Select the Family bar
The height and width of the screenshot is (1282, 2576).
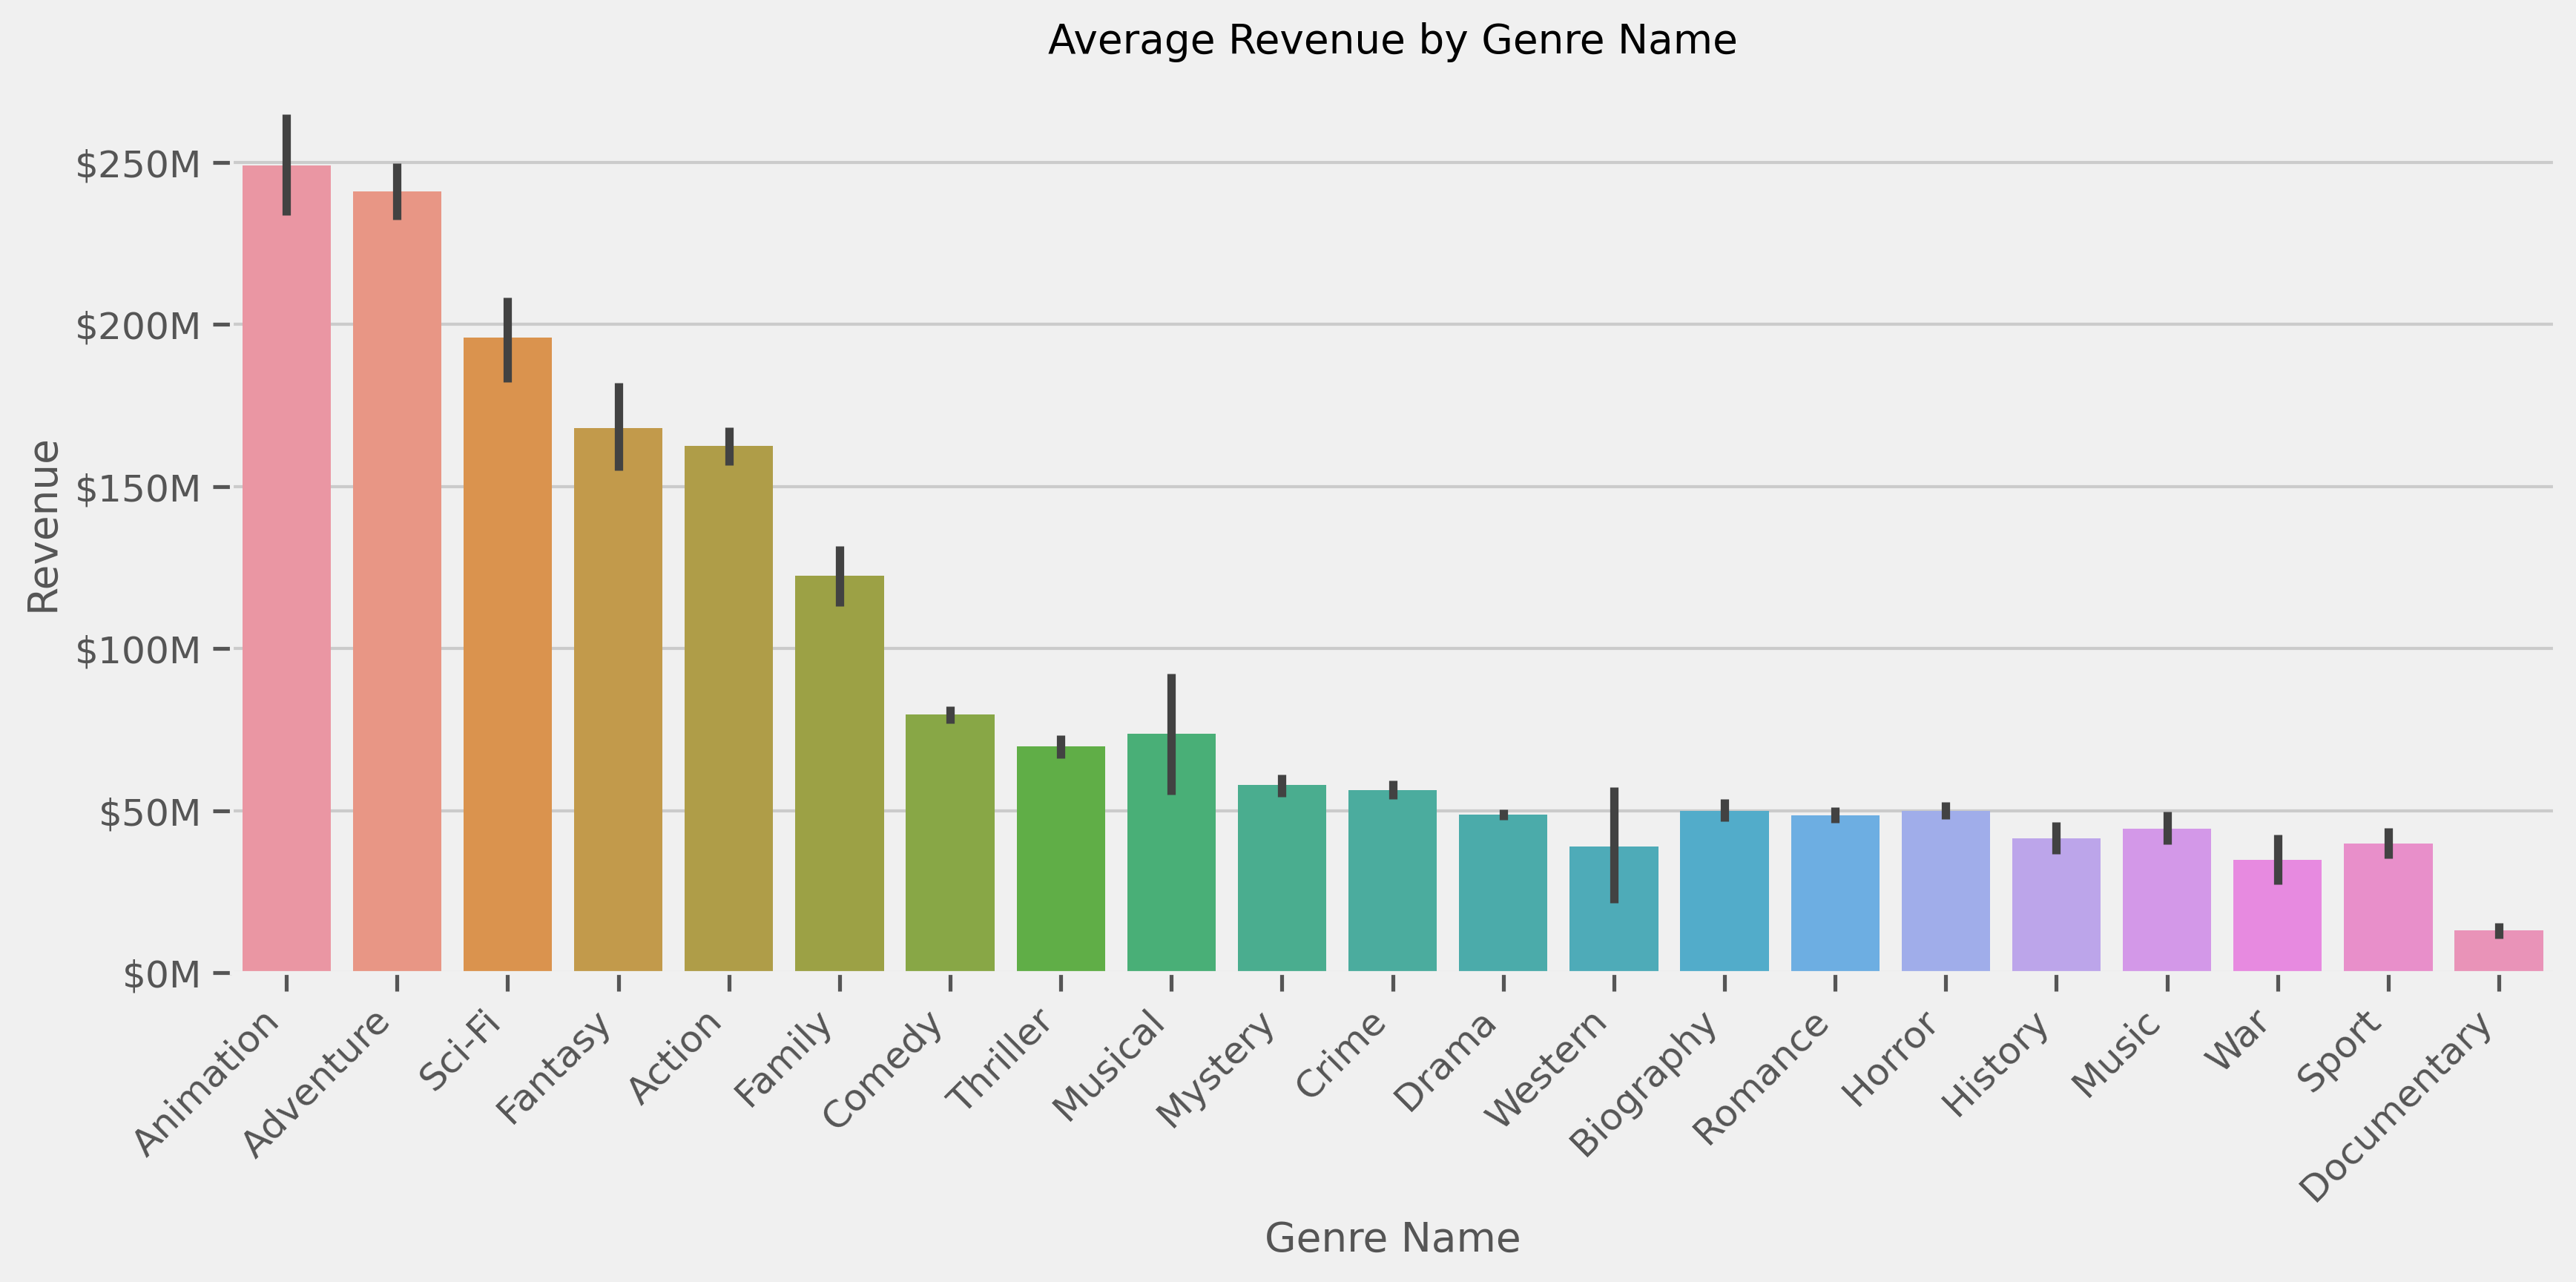pyautogui.click(x=840, y=773)
